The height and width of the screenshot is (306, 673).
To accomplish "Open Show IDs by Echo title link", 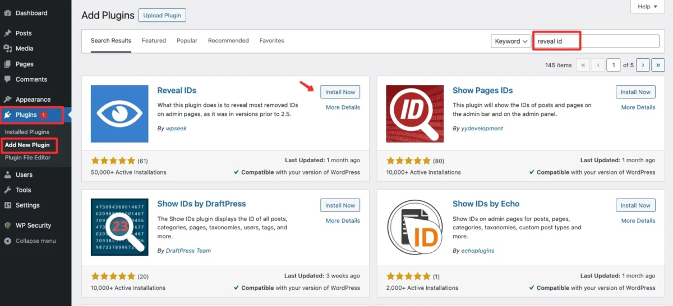I will (x=486, y=204).
